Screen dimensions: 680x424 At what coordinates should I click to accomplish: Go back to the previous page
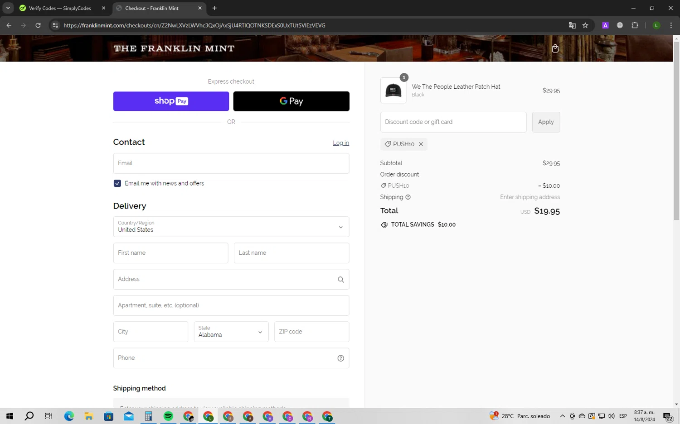coord(9,25)
